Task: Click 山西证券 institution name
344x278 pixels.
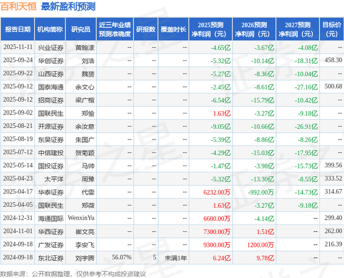Action: click(x=51, y=74)
